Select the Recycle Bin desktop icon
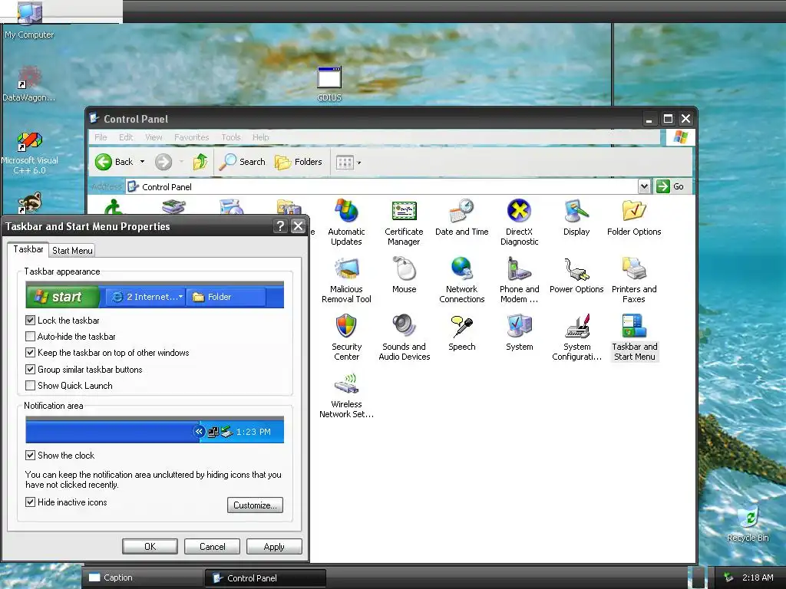The width and height of the screenshot is (786, 589). pos(748,524)
